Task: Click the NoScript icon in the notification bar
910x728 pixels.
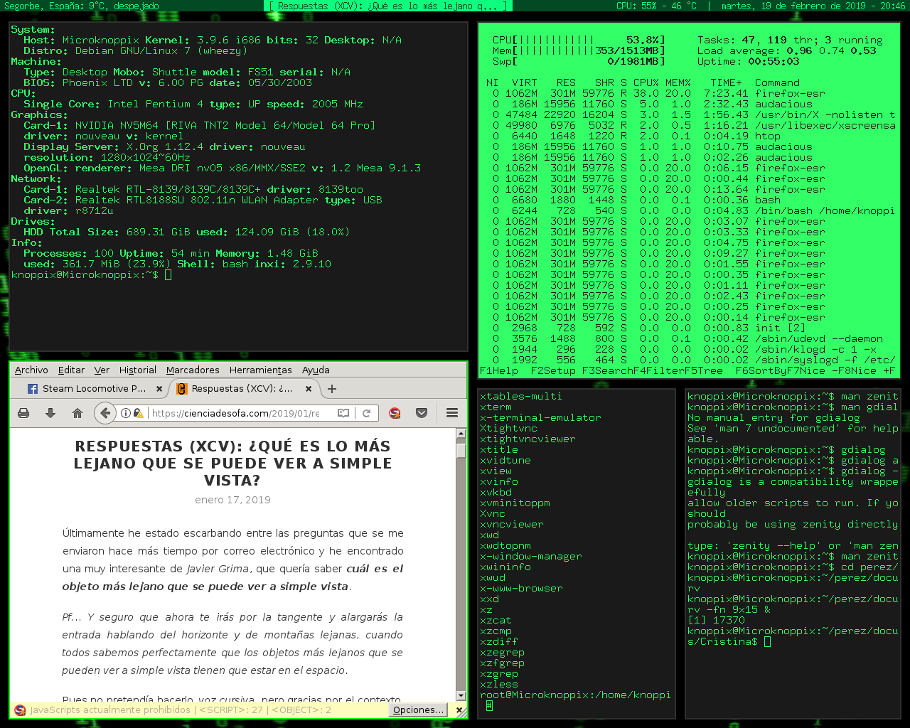Action: tap(20, 710)
